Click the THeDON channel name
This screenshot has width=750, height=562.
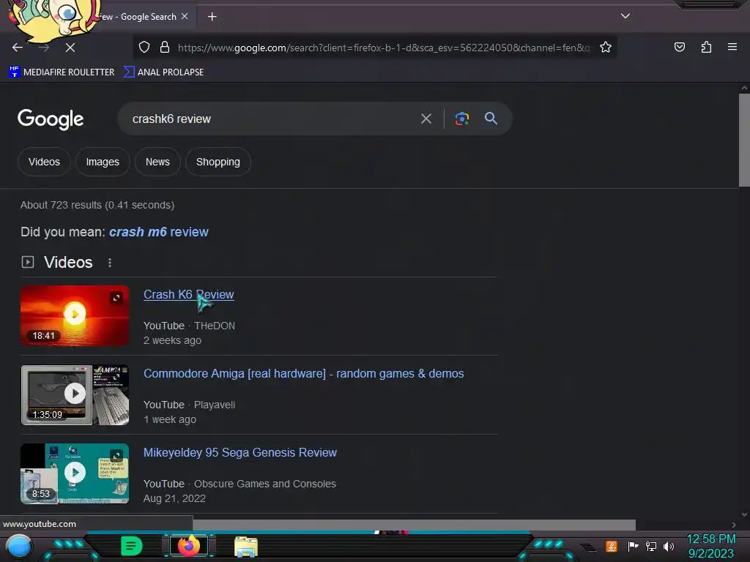pyautogui.click(x=215, y=326)
